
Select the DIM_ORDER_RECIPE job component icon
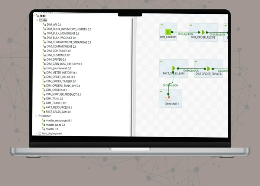(x=203, y=32)
